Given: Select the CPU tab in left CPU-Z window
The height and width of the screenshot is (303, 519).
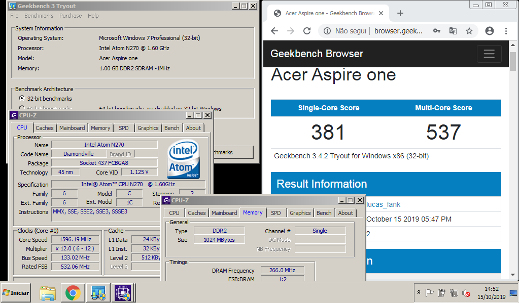Looking at the screenshot, I should pos(22,127).
